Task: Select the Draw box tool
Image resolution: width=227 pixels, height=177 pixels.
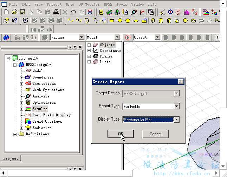Action: pos(153,21)
